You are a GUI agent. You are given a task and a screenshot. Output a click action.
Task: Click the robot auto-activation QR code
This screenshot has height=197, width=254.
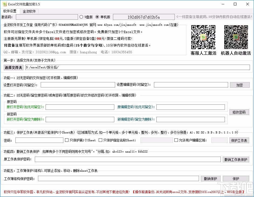point(236,37)
